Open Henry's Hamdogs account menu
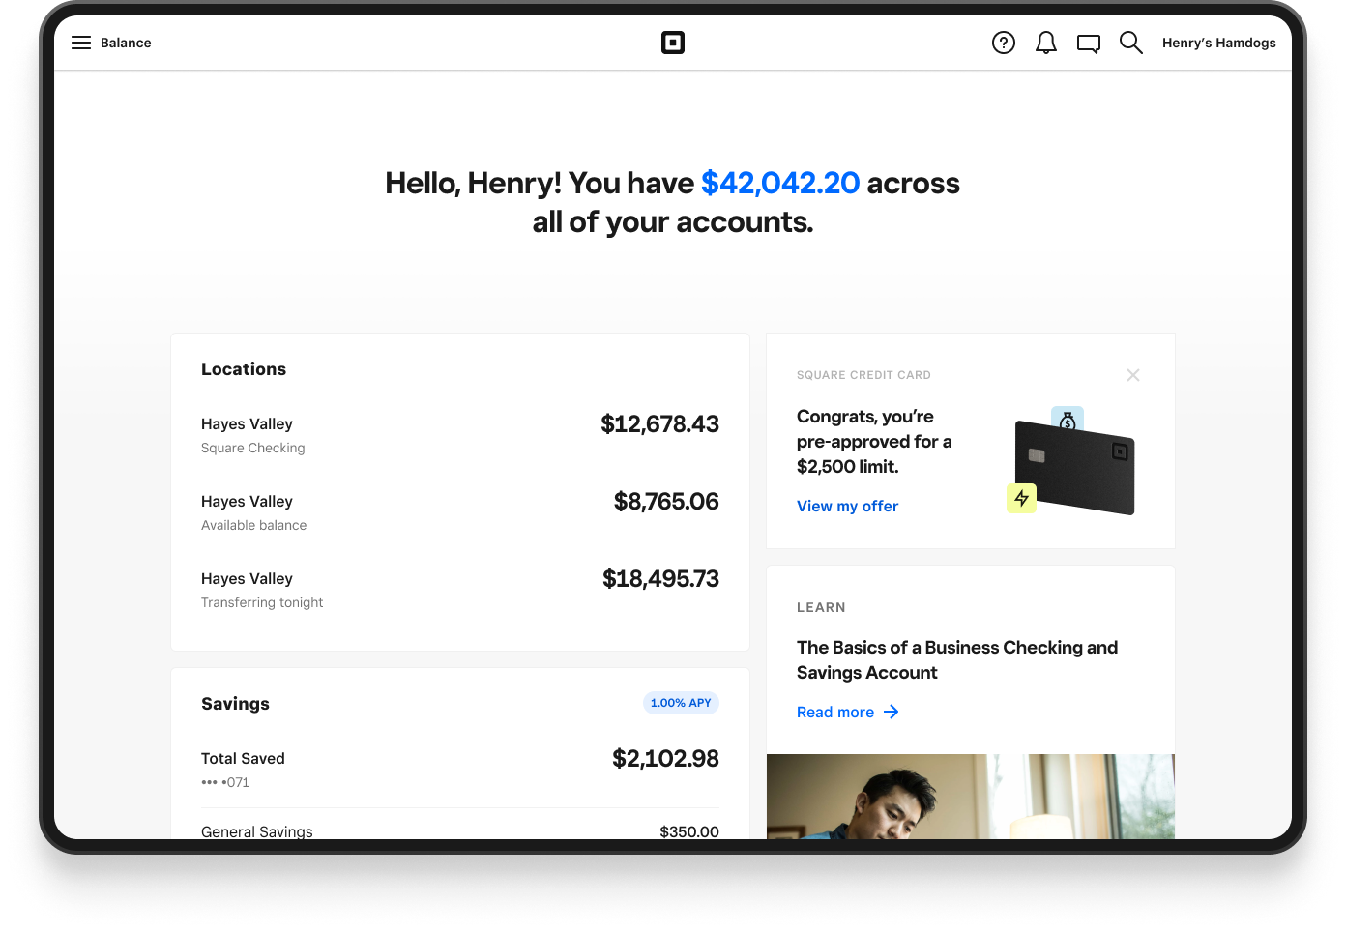The image size is (1346, 932). click(x=1218, y=43)
